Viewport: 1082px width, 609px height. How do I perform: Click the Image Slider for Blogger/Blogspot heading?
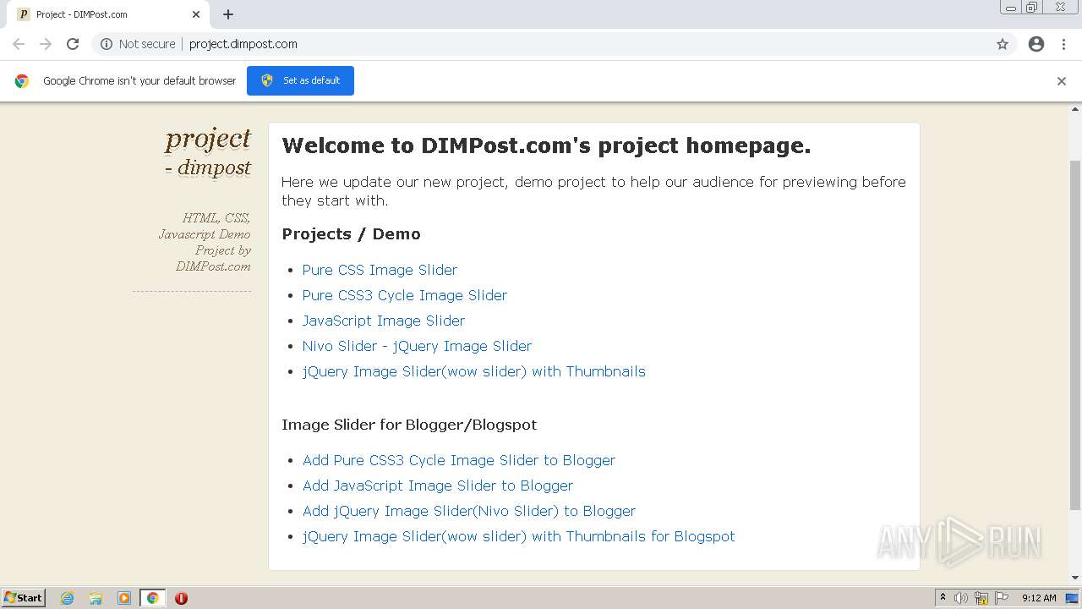pos(409,425)
